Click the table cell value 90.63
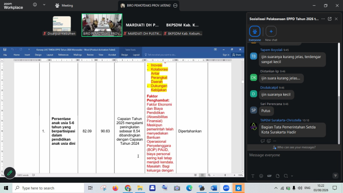The image size is (343, 193). 105,131
